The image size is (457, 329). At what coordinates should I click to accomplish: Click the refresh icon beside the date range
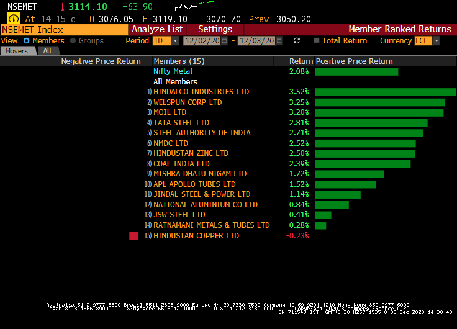point(297,41)
